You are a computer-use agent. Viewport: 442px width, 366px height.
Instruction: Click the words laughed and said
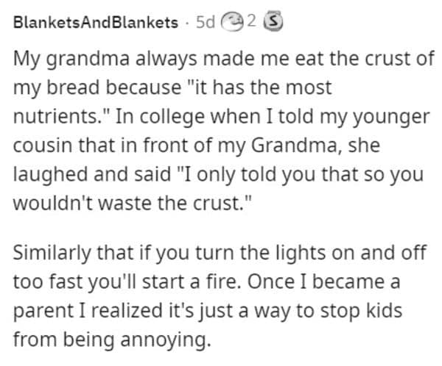point(92,175)
